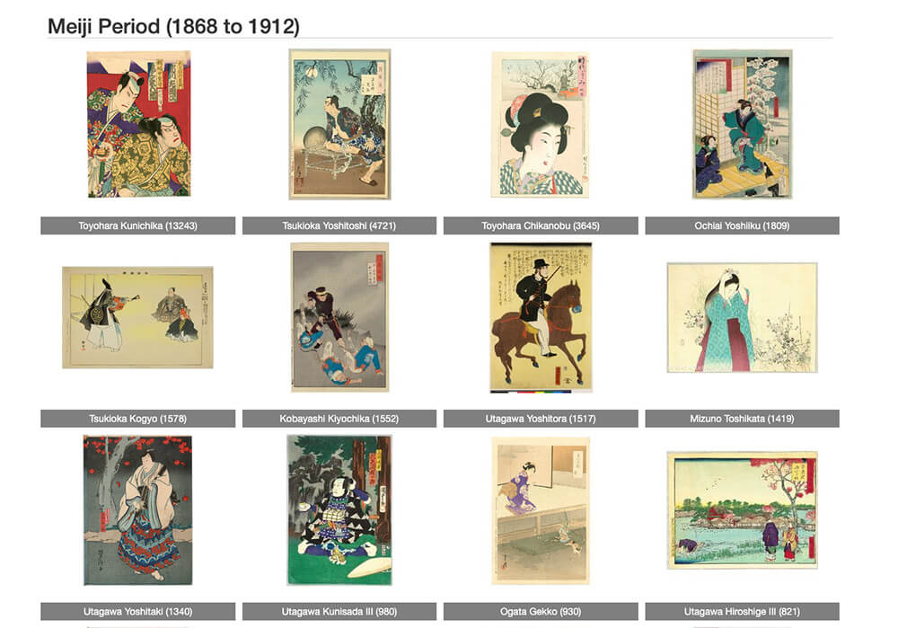
Task: Open the Ochiai Yoshiiku (1809) link
Action: [743, 226]
